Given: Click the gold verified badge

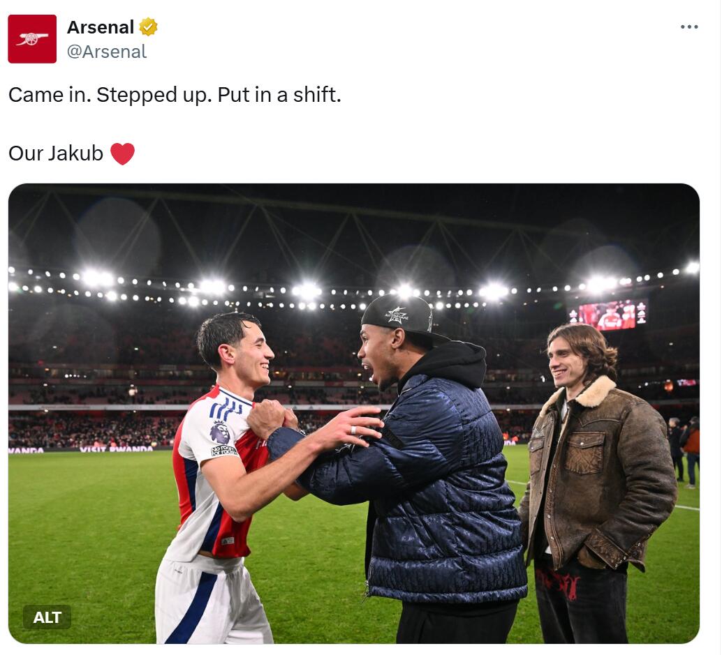Looking at the screenshot, I should click(148, 27).
